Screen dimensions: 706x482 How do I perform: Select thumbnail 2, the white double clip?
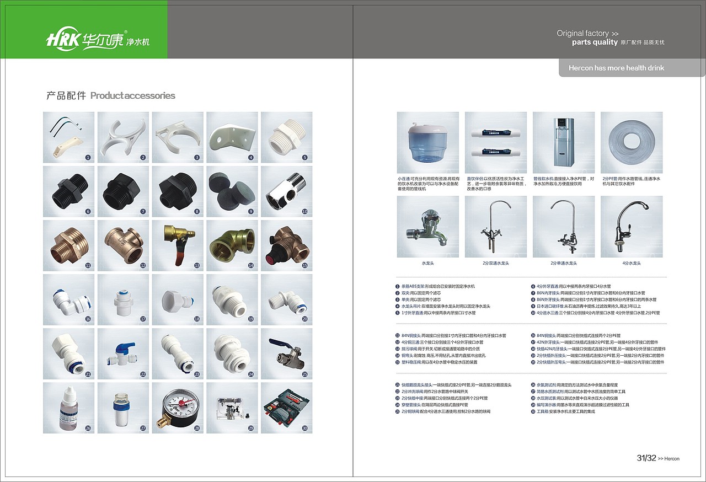123,137
